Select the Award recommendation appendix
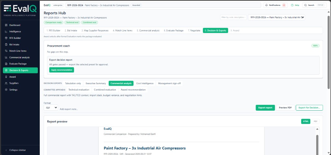This screenshot has height=155, width=331. pyautogui.click(x=133, y=90)
